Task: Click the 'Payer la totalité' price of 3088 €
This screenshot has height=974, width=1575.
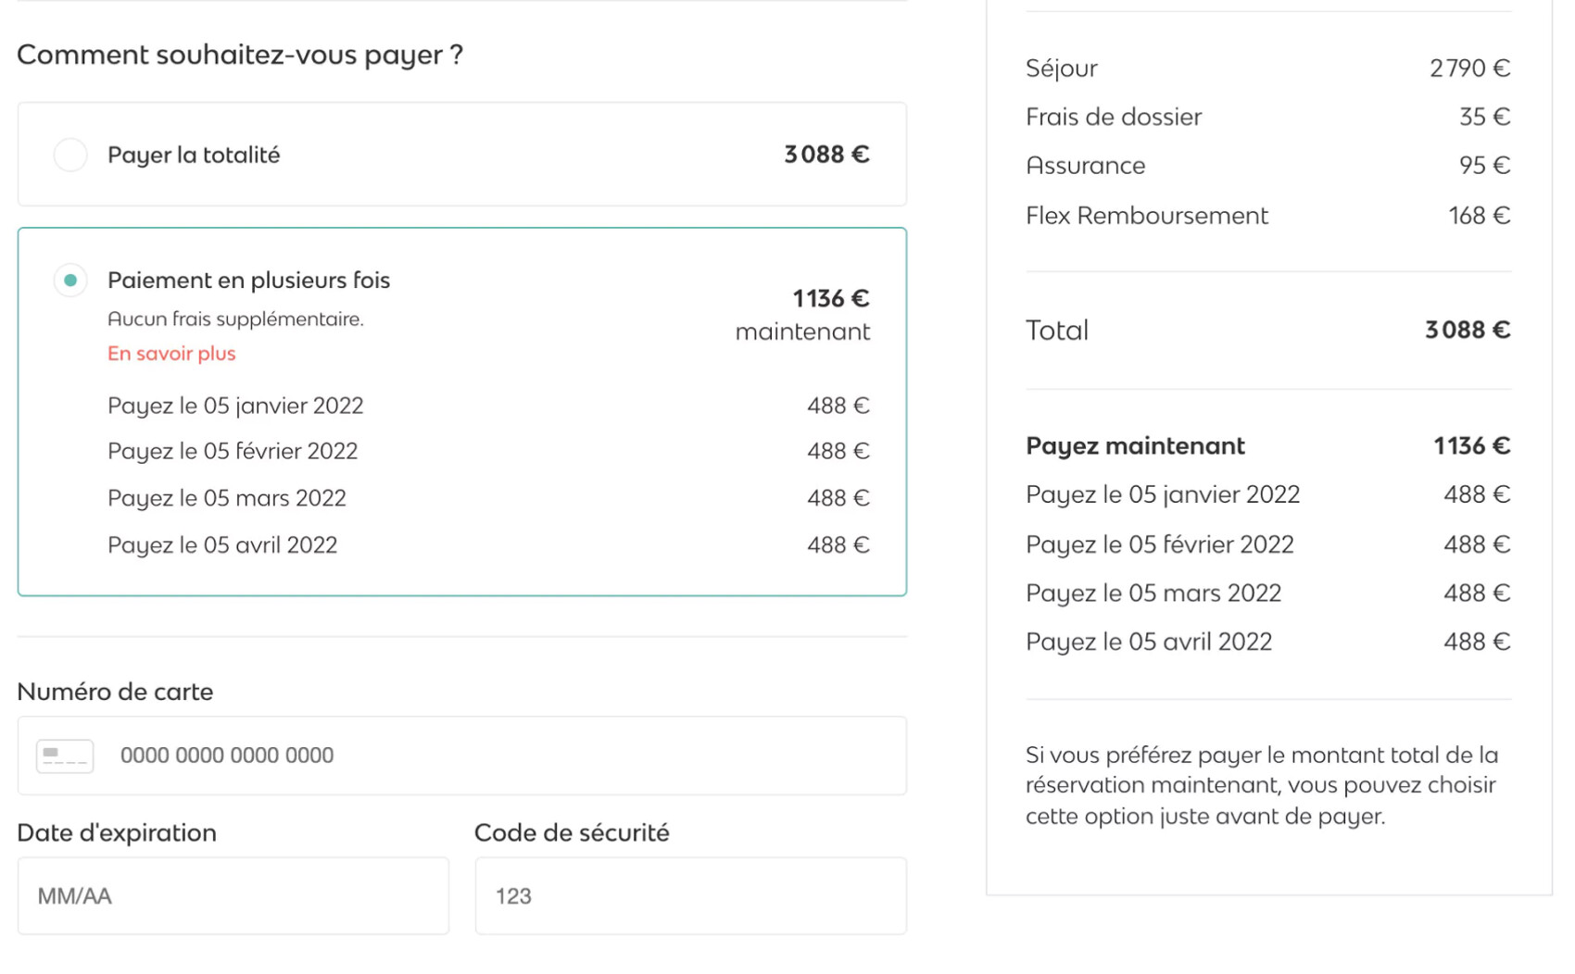Action: pos(825,155)
